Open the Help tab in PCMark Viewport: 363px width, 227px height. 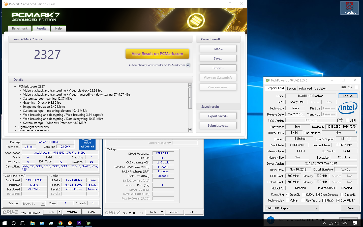coord(58,29)
